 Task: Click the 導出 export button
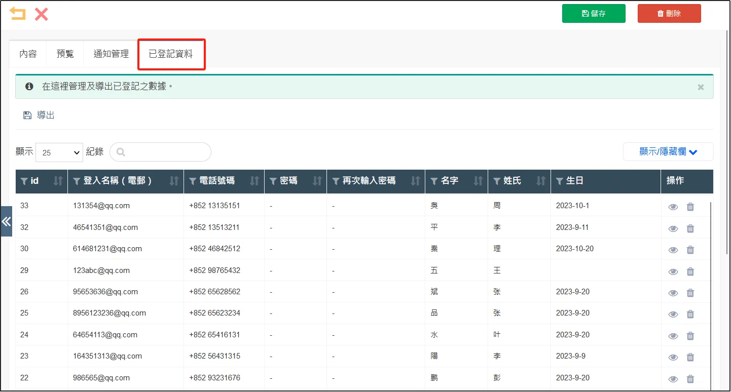(40, 115)
